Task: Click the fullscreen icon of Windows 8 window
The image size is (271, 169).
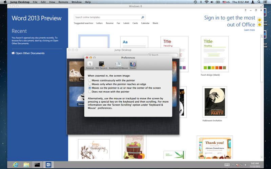Action: click(x=262, y=6)
